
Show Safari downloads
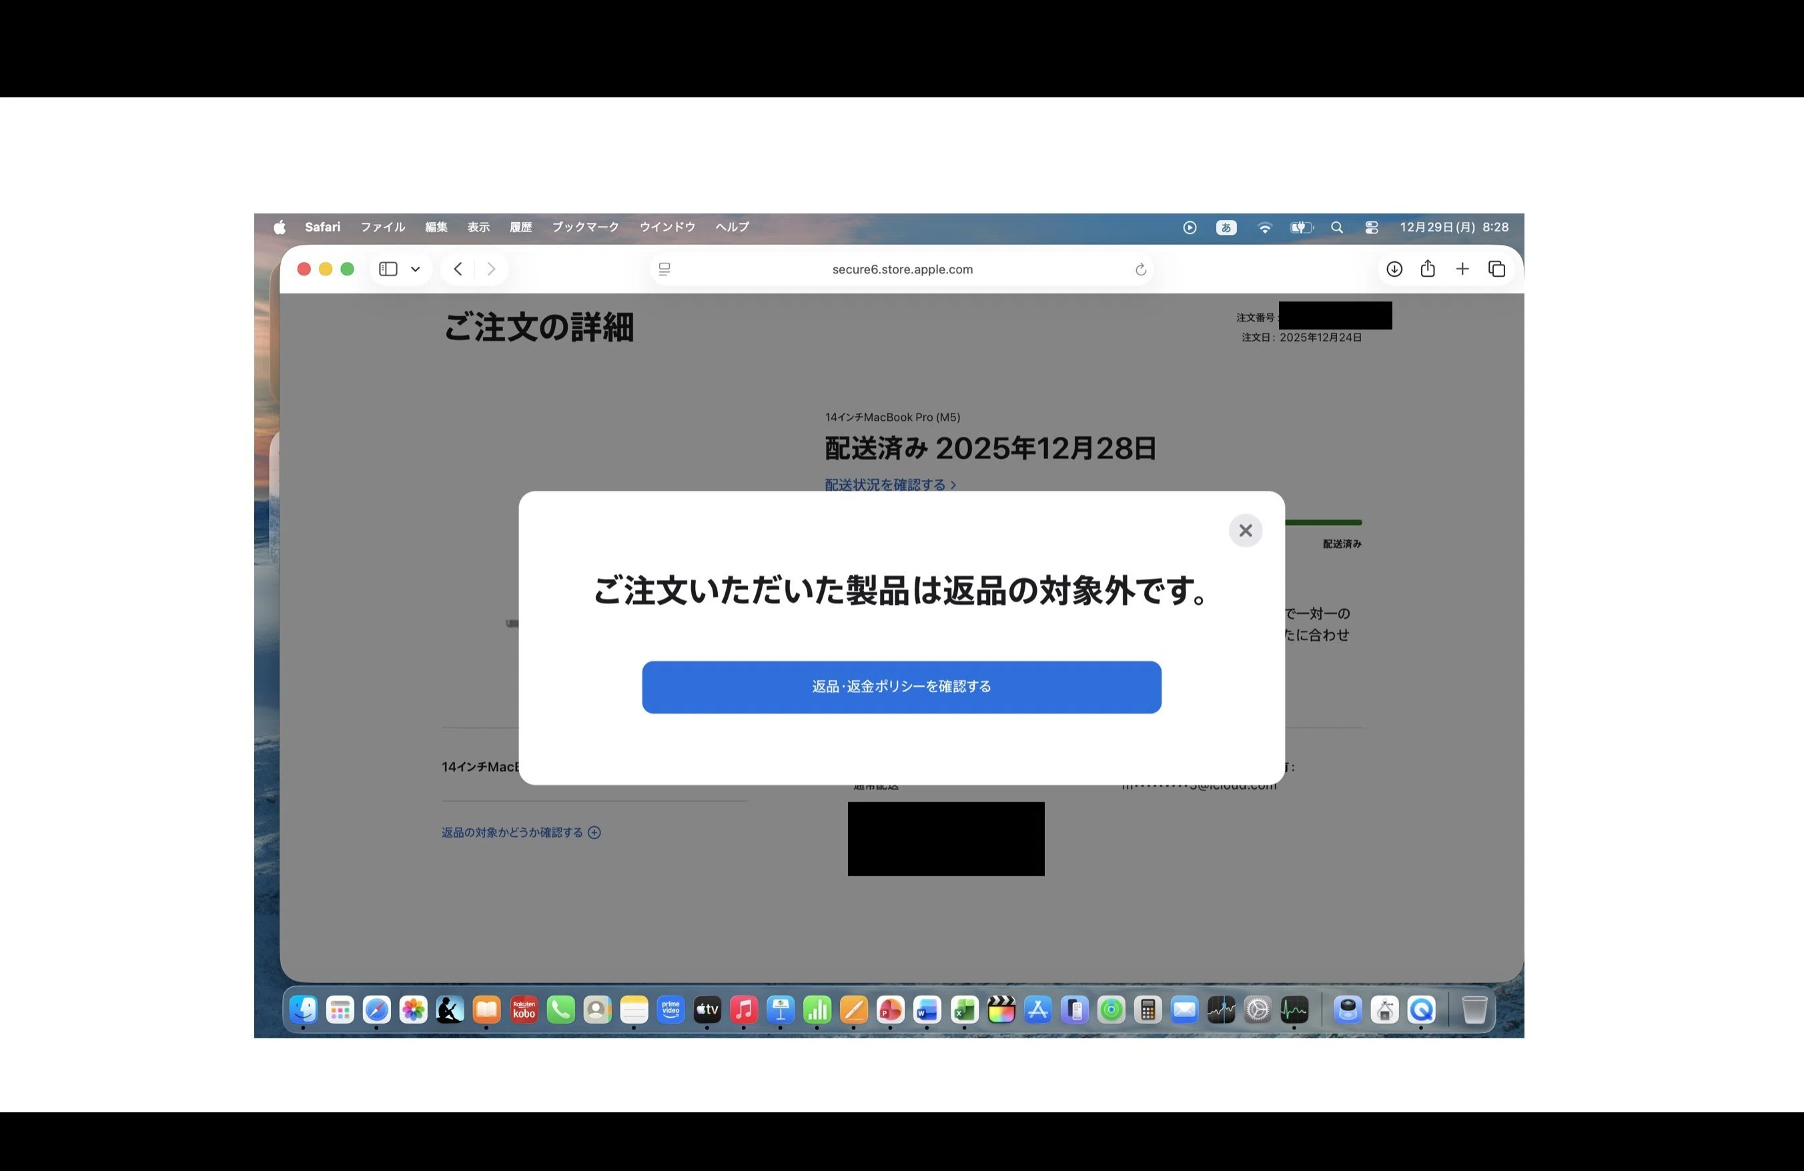(x=1394, y=269)
